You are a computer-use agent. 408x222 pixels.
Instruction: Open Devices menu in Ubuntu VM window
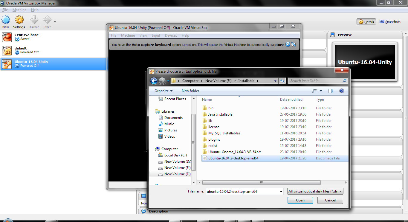pyautogui.click(x=171, y=35)
